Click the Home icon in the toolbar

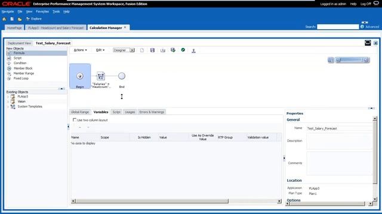point(4,19)
